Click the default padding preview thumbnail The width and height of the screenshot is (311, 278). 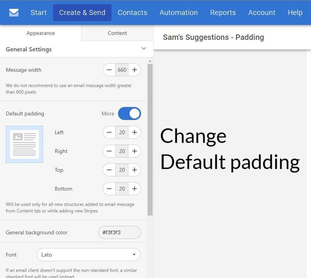24,144
